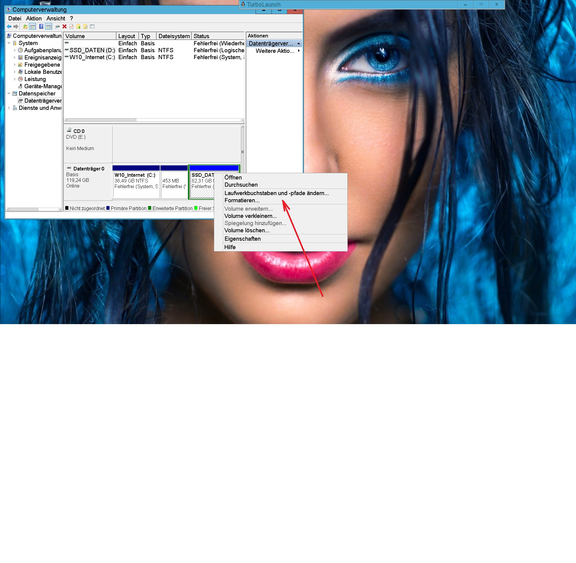
Task: Open the blue Help question-mark toolbar icon
Action: tap(41, 27)
